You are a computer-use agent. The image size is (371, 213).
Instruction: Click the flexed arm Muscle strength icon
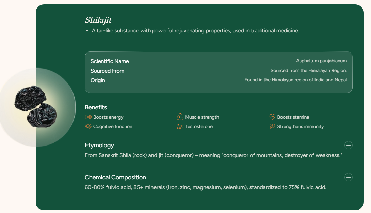tap(180, 117)
